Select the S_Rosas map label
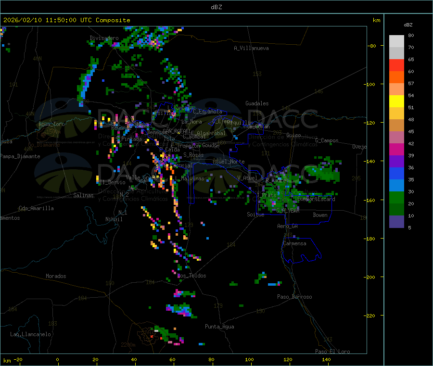Screen dimensions: 433x366 point(193,155)
